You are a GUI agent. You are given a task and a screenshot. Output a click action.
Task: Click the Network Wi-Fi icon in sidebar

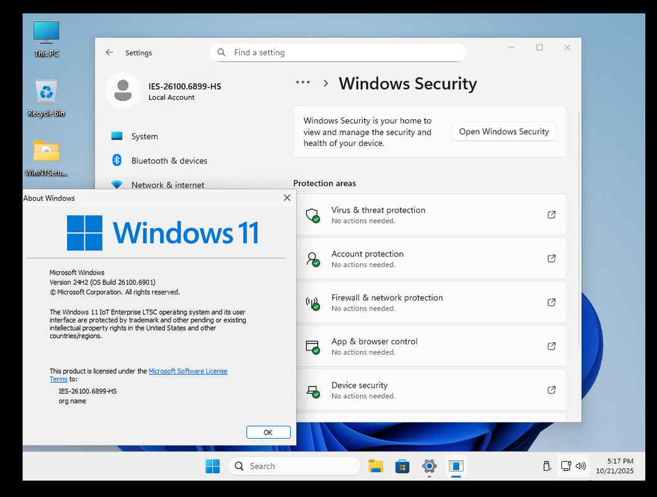point(117,185)
